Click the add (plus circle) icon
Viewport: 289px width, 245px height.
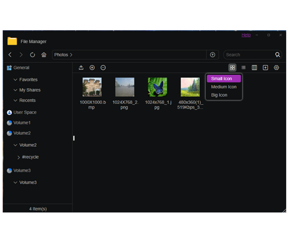point(92,68)
